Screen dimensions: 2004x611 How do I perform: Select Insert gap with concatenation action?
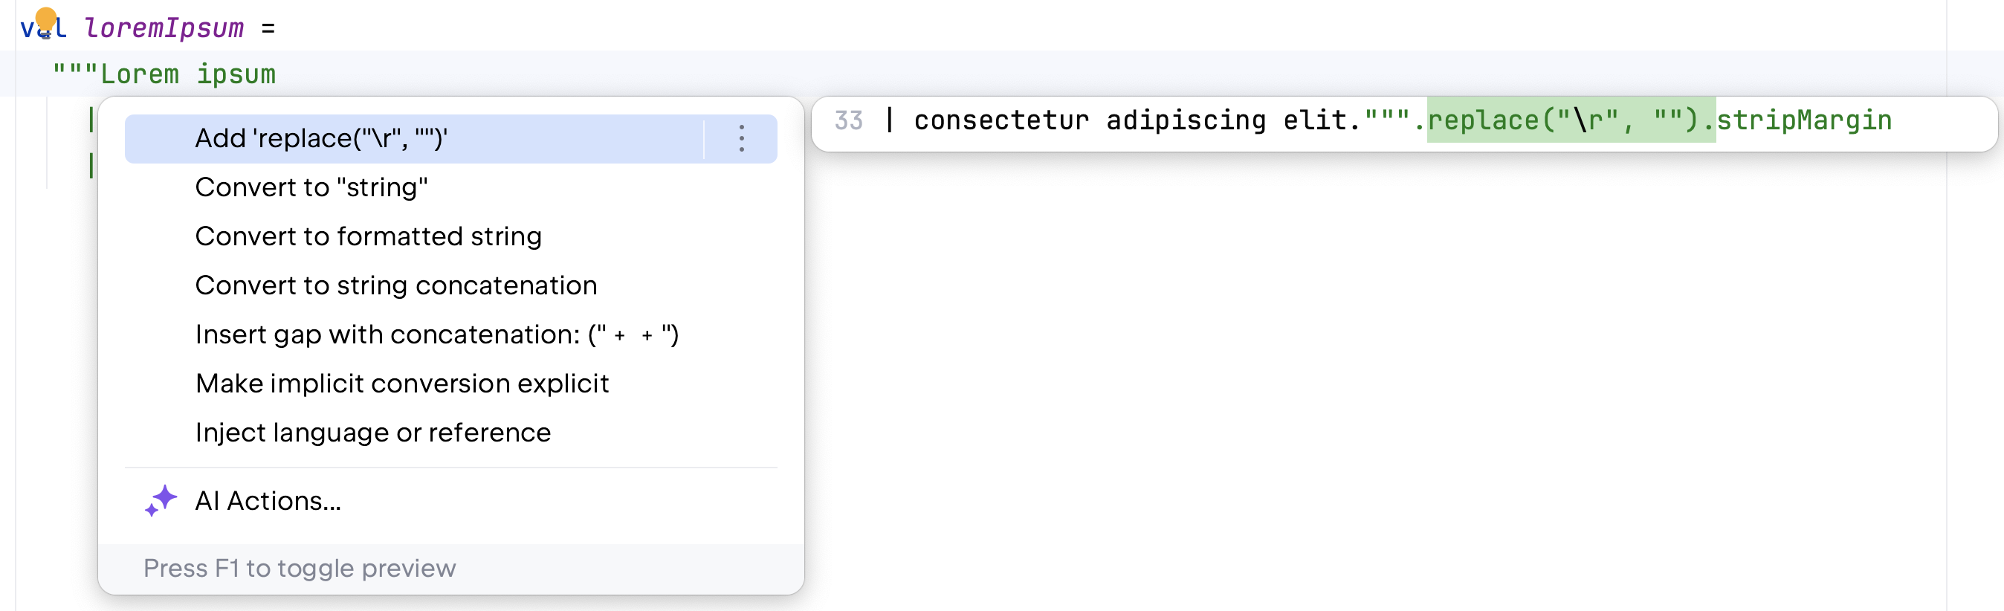click(x=436, y=334)
